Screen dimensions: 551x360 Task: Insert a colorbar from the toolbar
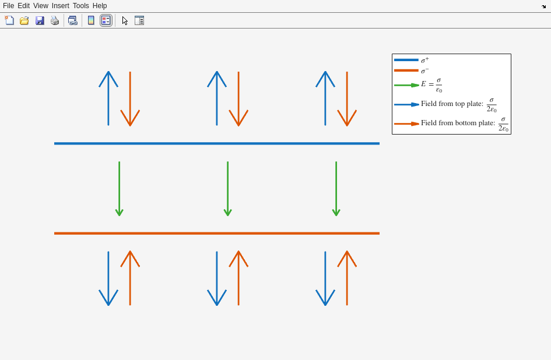[91, 20]
